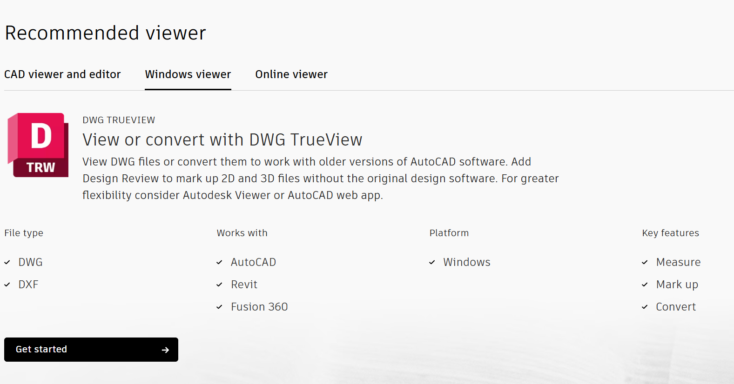
Task: Click the DWG TRUEVIEW label
Action: [119, 120]
